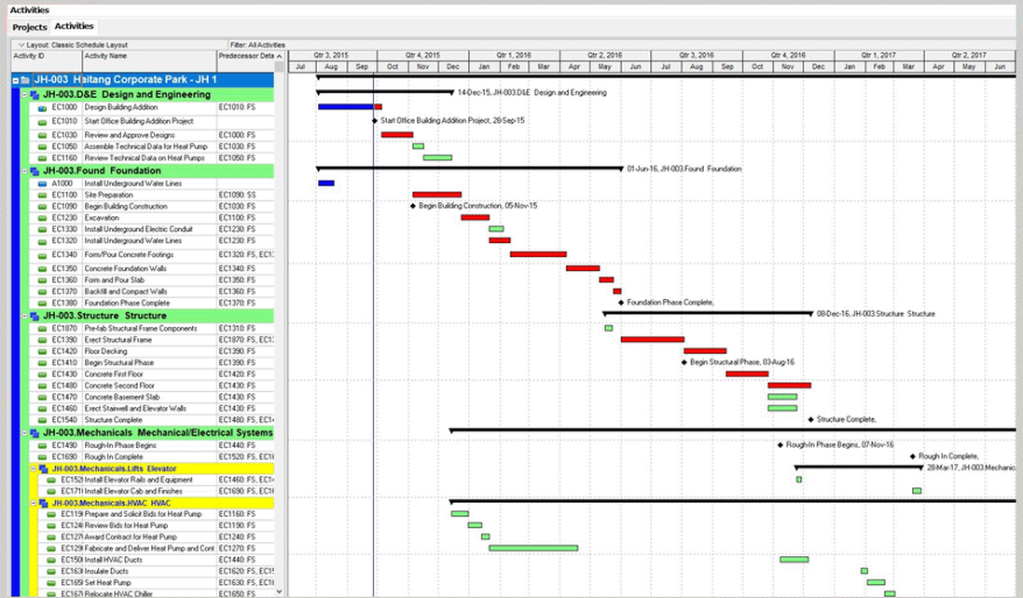Click the activity icon for EC1430
The height and width of the screenshot is (598, 1023).
(x=42, y=374)
